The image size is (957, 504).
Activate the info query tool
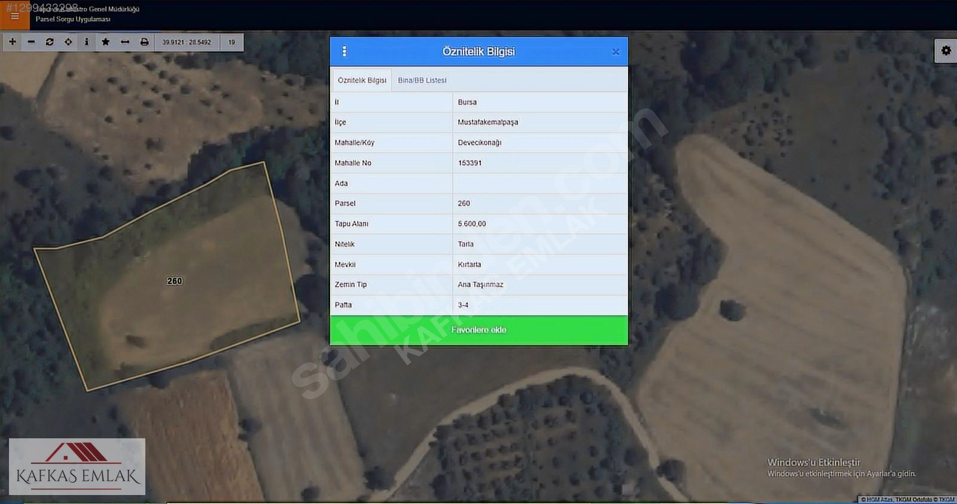pyautogui.click(x=87, y=42)
